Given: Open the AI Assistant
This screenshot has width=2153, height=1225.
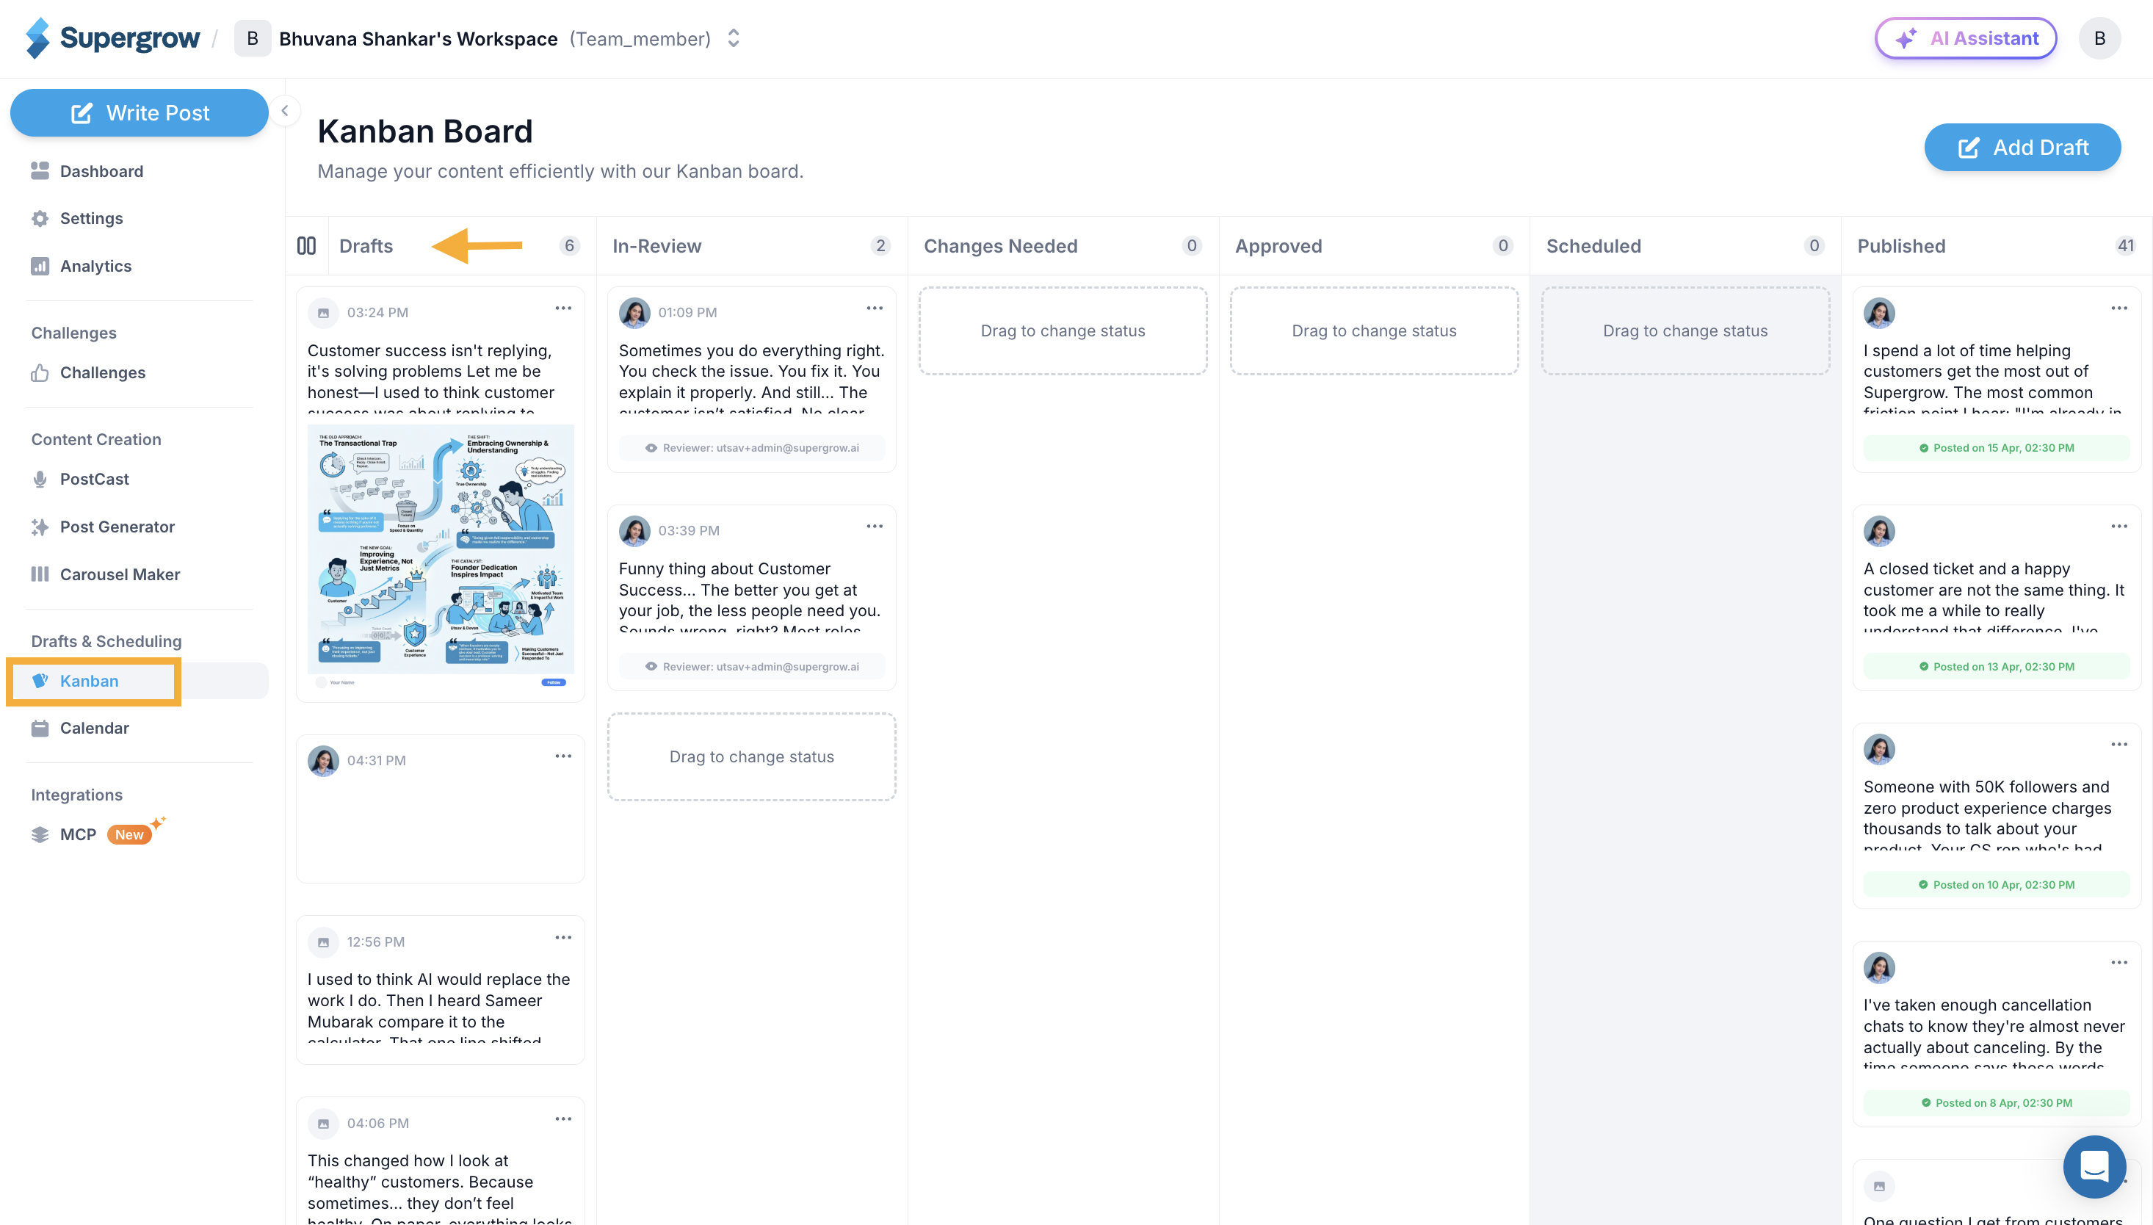Looking at the screenshot, I should [x=1966, y=38].
